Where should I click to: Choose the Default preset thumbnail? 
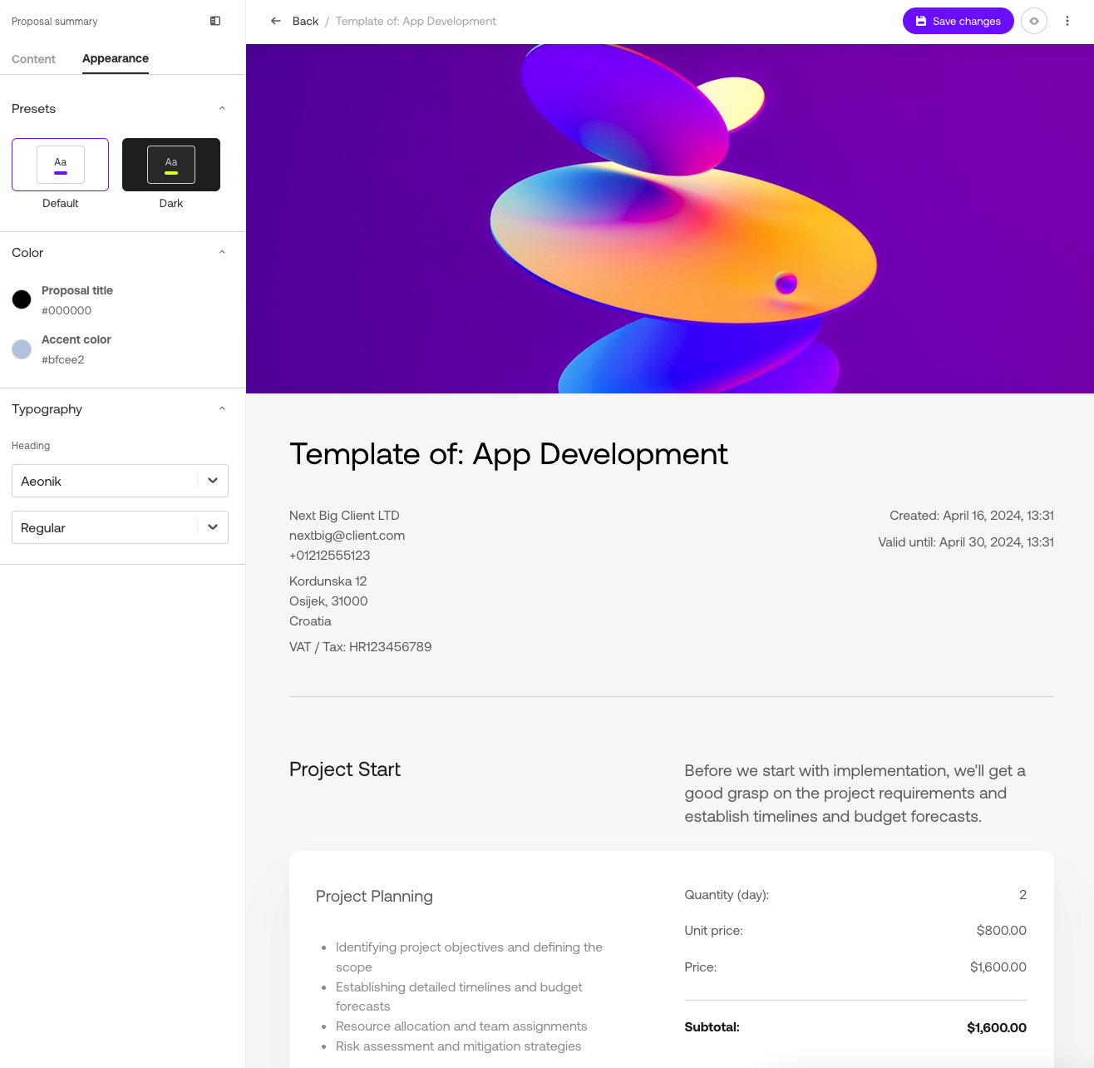60,165
